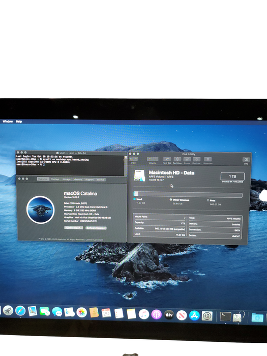Viewport: 267px width, 356px height.
Task: Open Safari from the Dock
Action: (20, 311)
